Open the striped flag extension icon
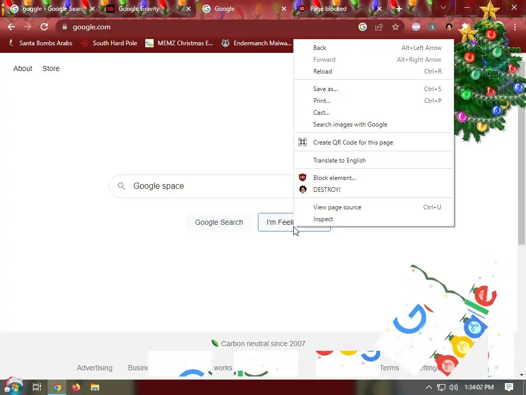 coord(416,27)
